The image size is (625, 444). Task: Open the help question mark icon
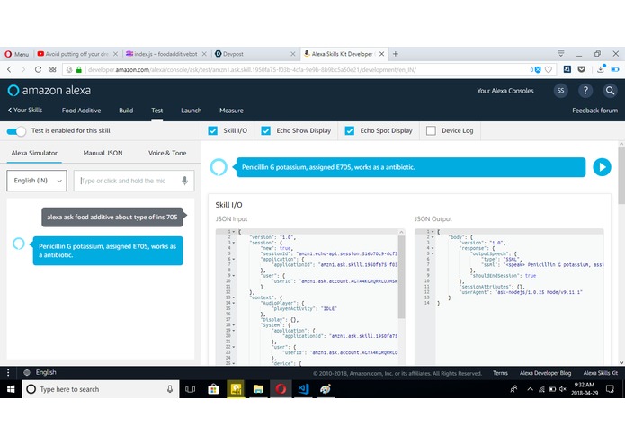coord(585,91)
